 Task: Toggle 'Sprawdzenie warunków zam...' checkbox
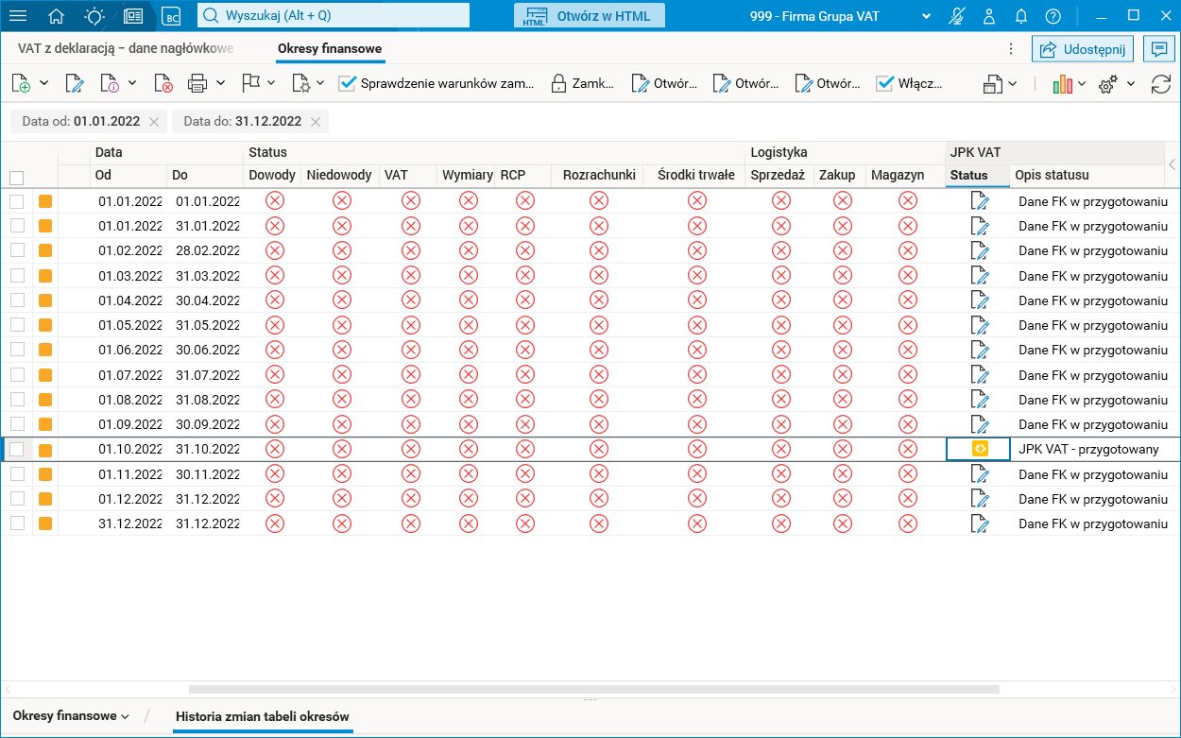tap(347, 83)
